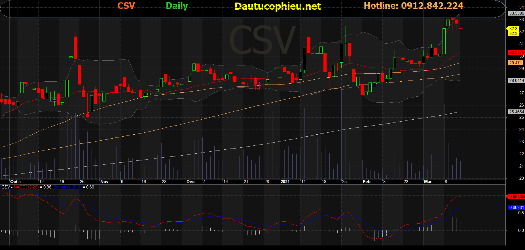Open the Dautucophieu.net header link

[278, 6]
